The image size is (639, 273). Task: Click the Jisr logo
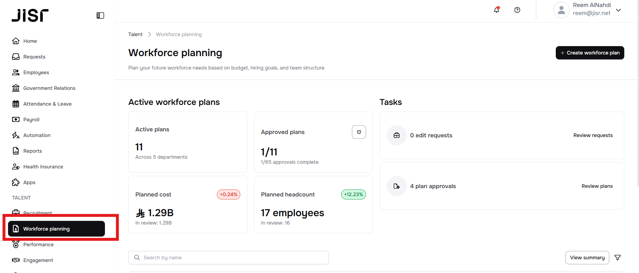pyautogui.click(x=30, y=15)
